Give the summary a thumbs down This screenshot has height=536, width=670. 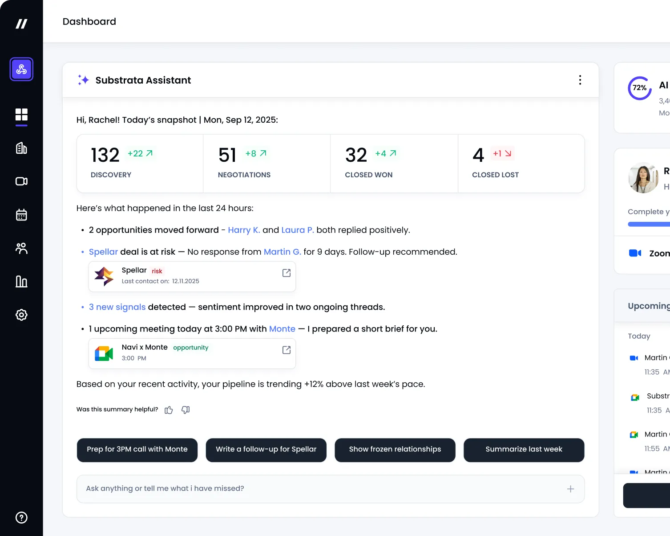pyautogui.click(x=186, y=410)
